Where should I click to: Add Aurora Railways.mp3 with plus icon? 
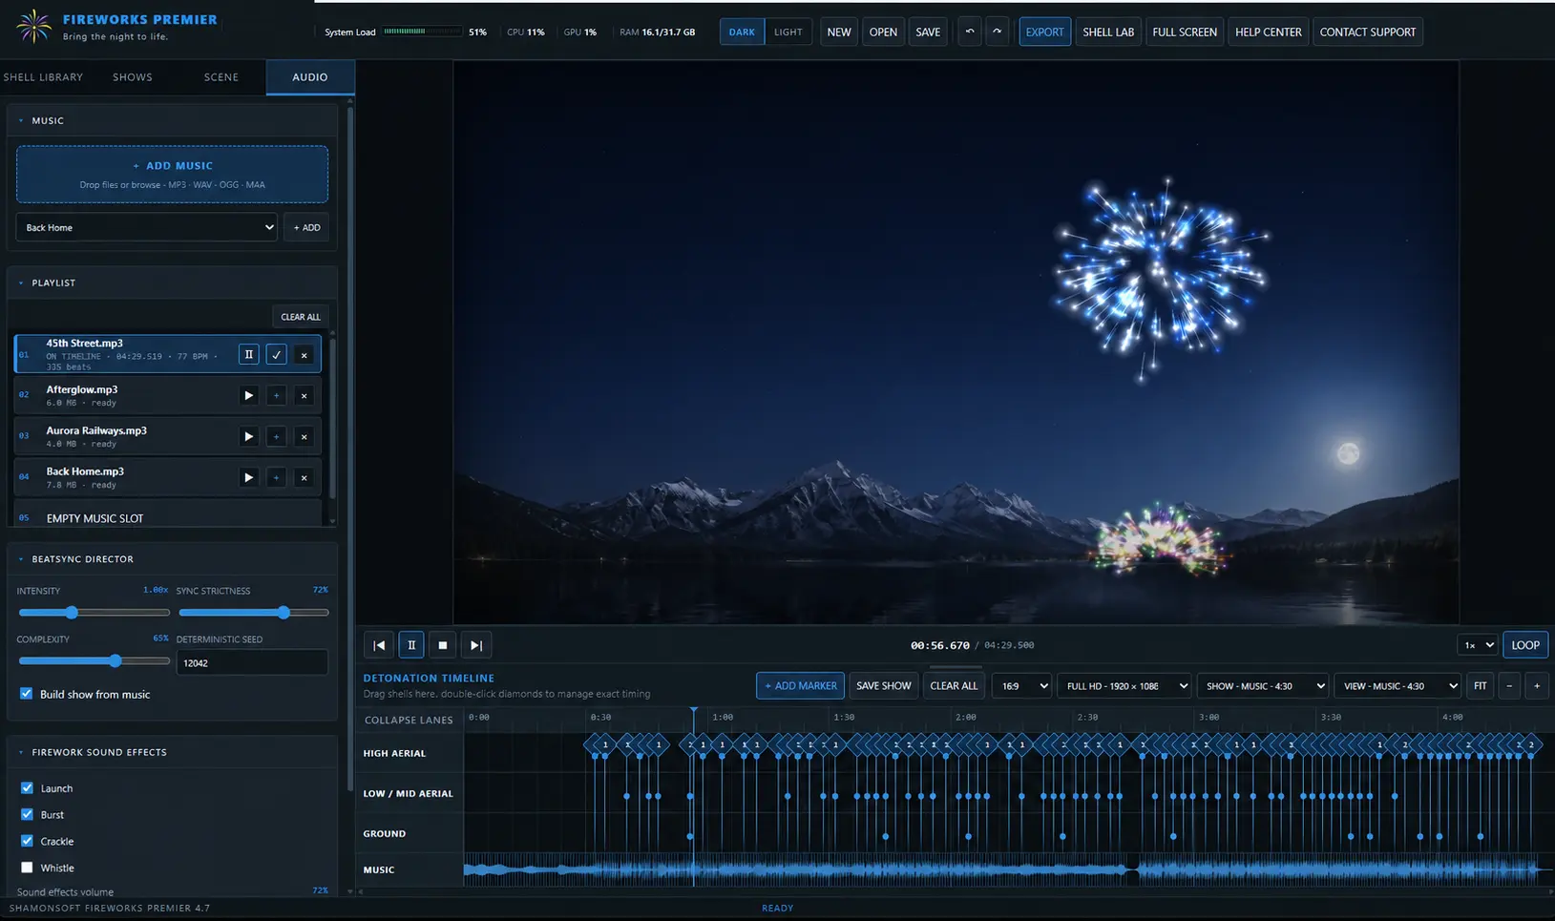276,436
